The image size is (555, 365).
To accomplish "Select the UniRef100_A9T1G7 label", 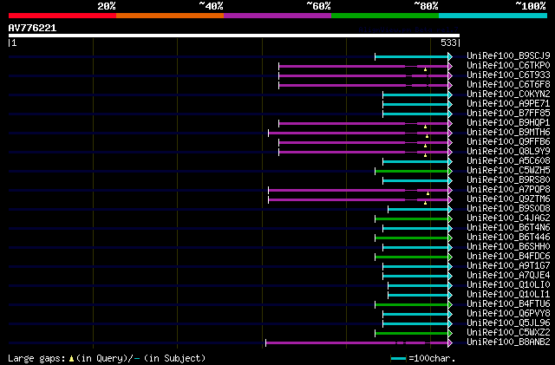I will (508, 266).
